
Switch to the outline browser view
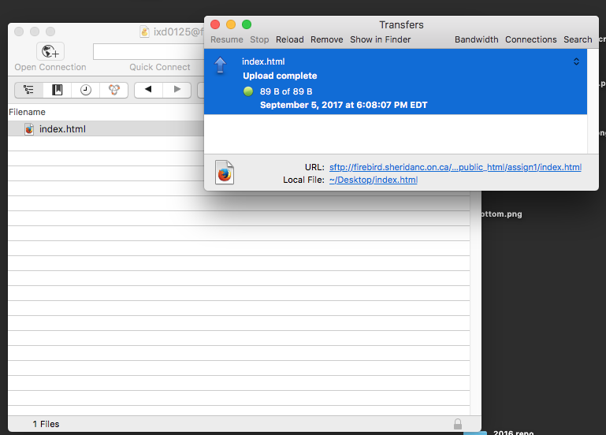[x=29, y=90]
